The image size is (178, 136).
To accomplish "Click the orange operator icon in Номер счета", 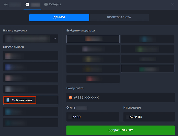I will click(71, 97).
